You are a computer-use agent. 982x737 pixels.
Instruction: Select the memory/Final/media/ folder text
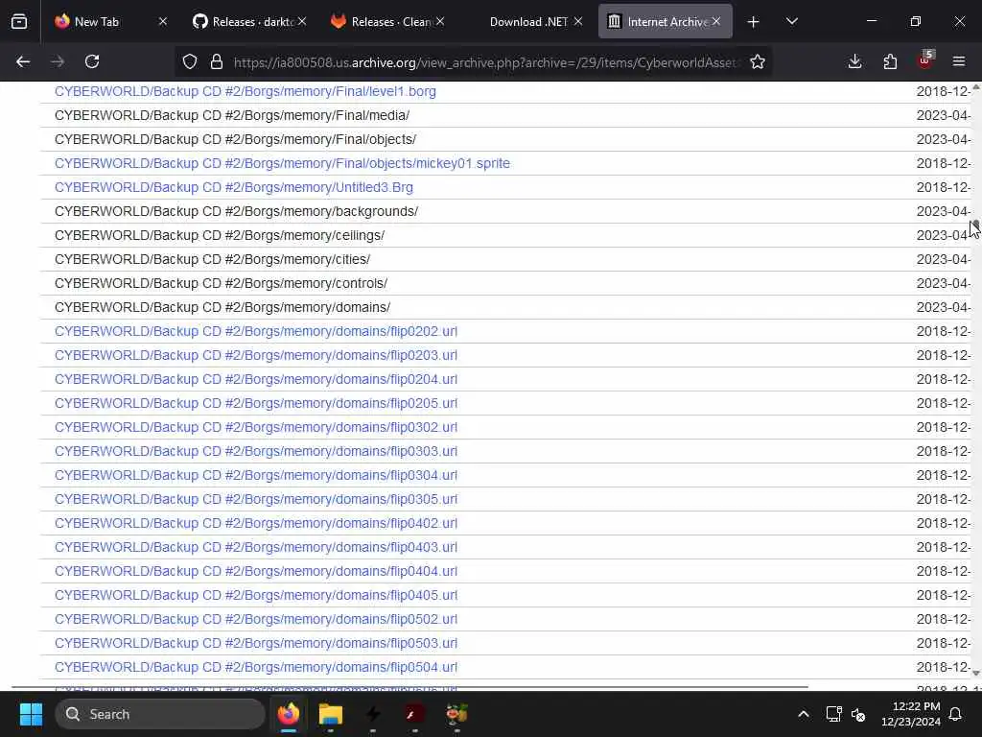(232, 115)
